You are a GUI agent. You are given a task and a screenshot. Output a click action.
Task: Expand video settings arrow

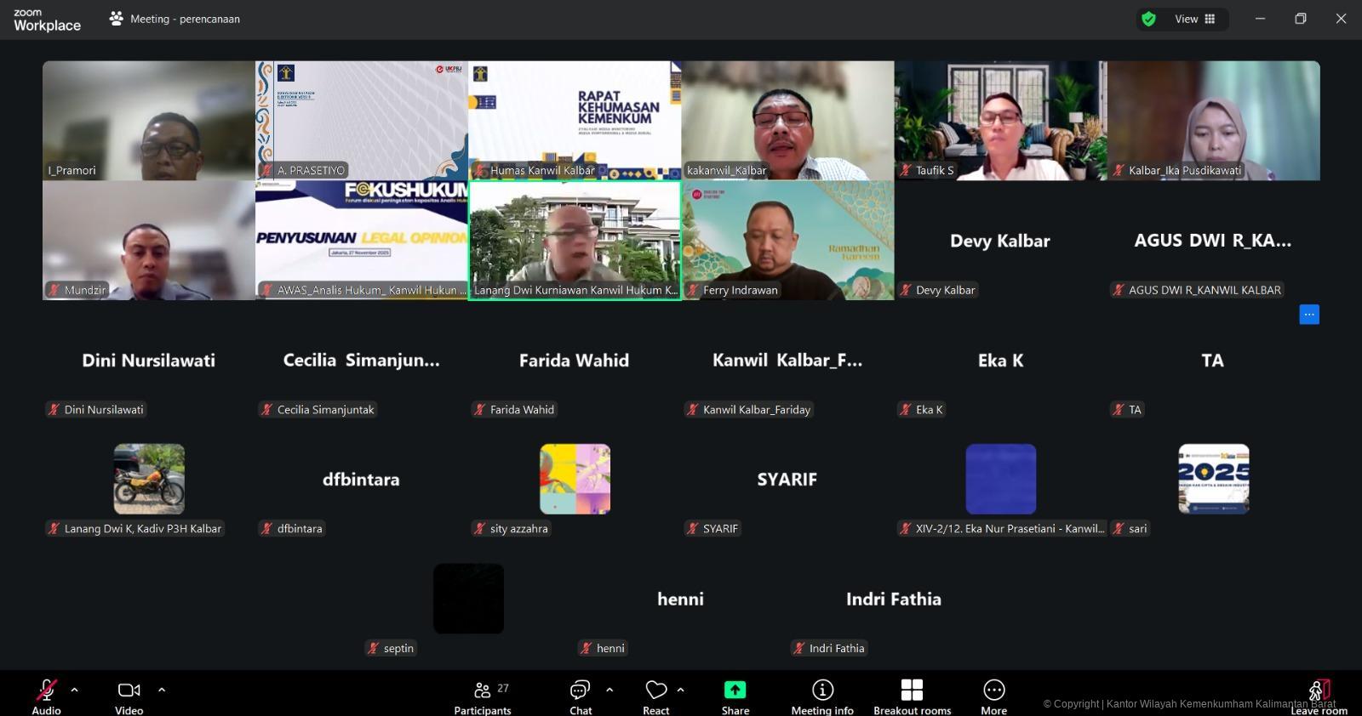tap(162, 690)
